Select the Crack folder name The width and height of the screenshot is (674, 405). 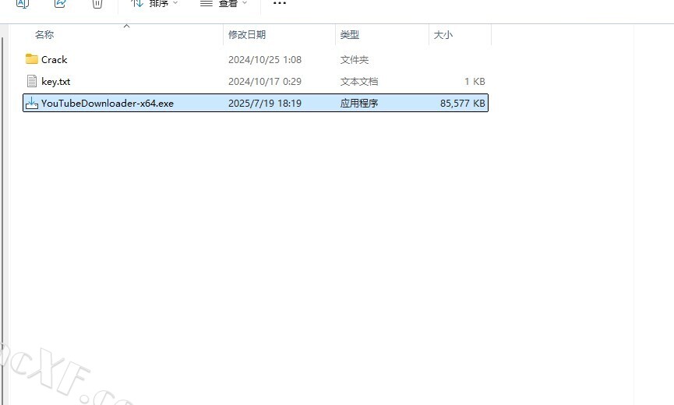(x=55, y=60)
